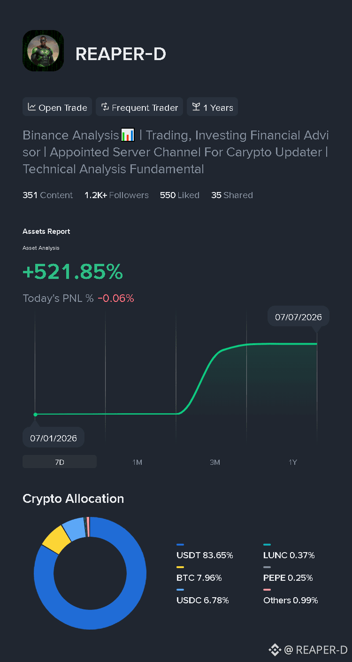Screen dimensions: 352x662
Task: Switch to the 1M time range
Action: click(137, 462)
